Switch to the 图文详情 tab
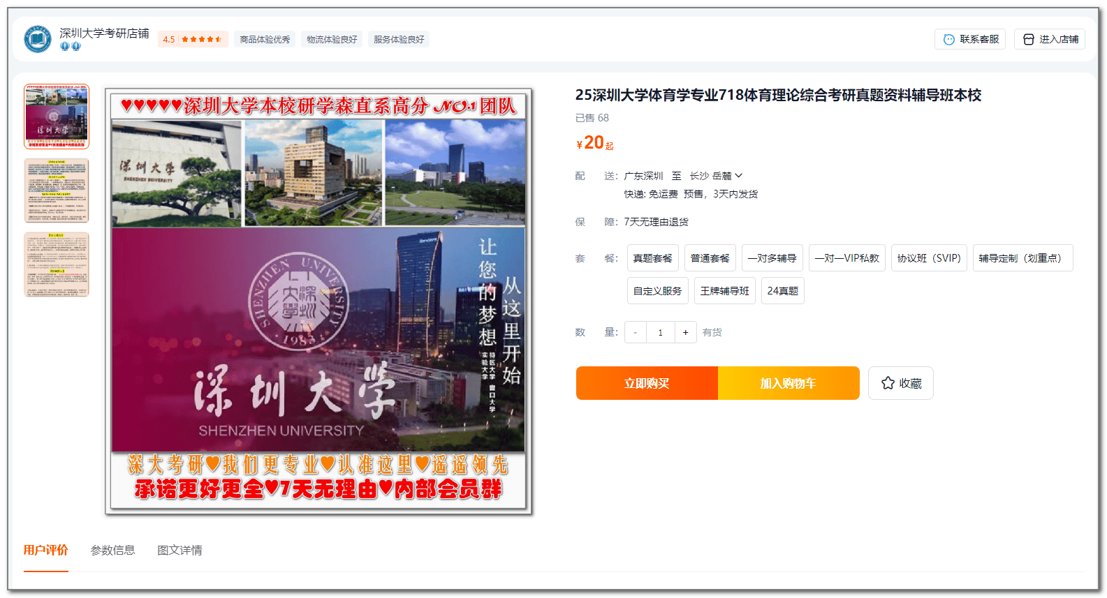This screenshot has width=1107, height=598. (x=180, y=550)
